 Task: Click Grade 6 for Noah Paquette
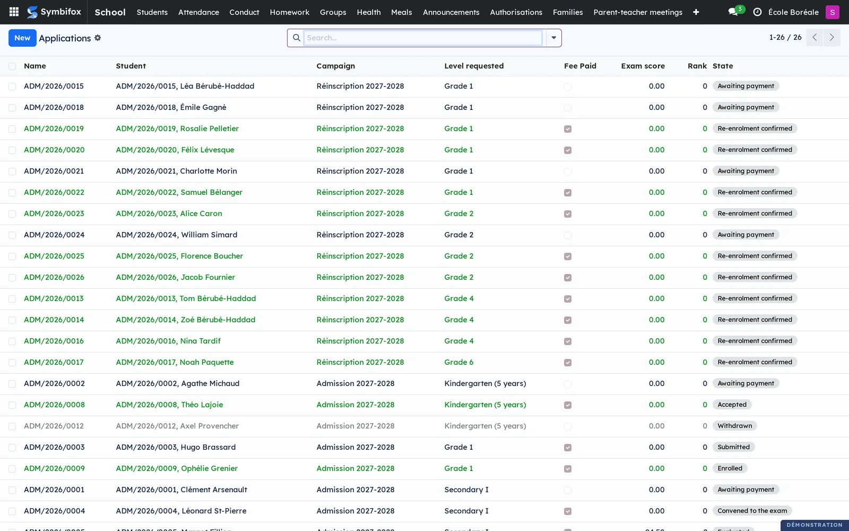pyautogui.click(x=458, y=362)
